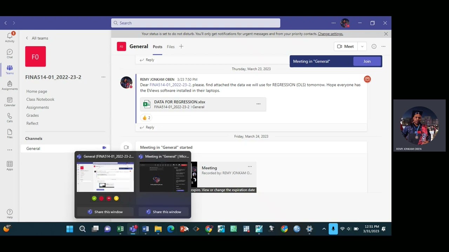
Task: Show more apps ellipsis in left rail
Action: (x=9, y=150)
